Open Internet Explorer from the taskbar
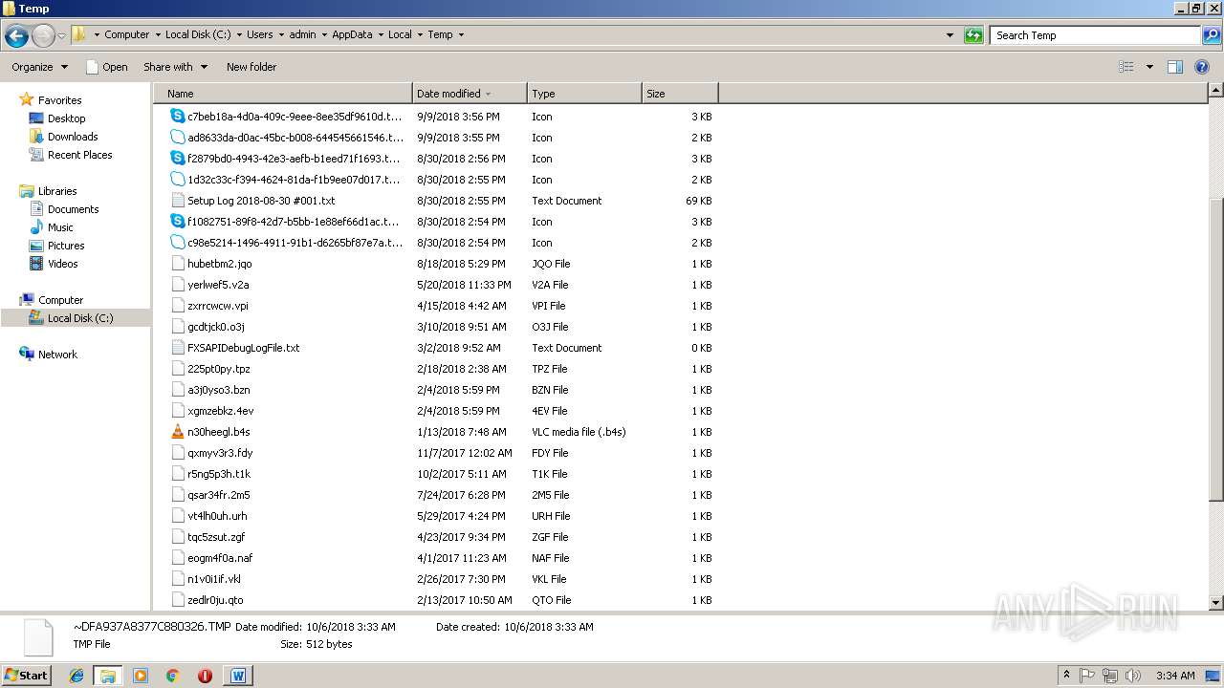This screenshot has width=1224, height=688. pyautogui.click(x=76, y=675)
